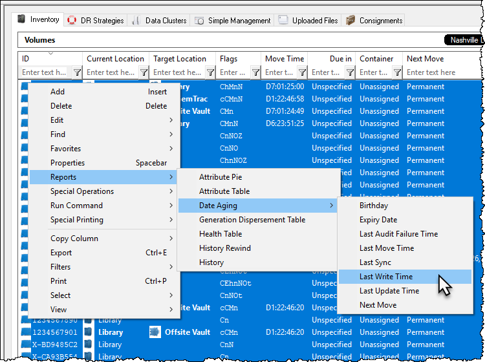Viewport: 485px width, 362px height.
Task: Choose Delete from the context menu
Action: click(104, 106)
